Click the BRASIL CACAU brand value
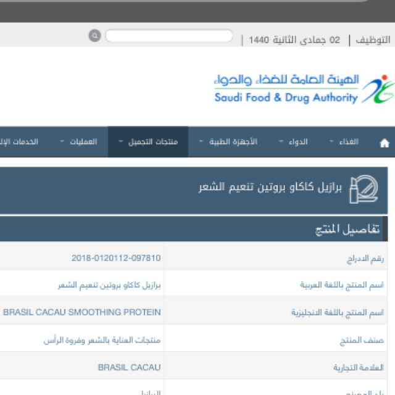This screenshot has height=395, width=395. click(129, 368)
